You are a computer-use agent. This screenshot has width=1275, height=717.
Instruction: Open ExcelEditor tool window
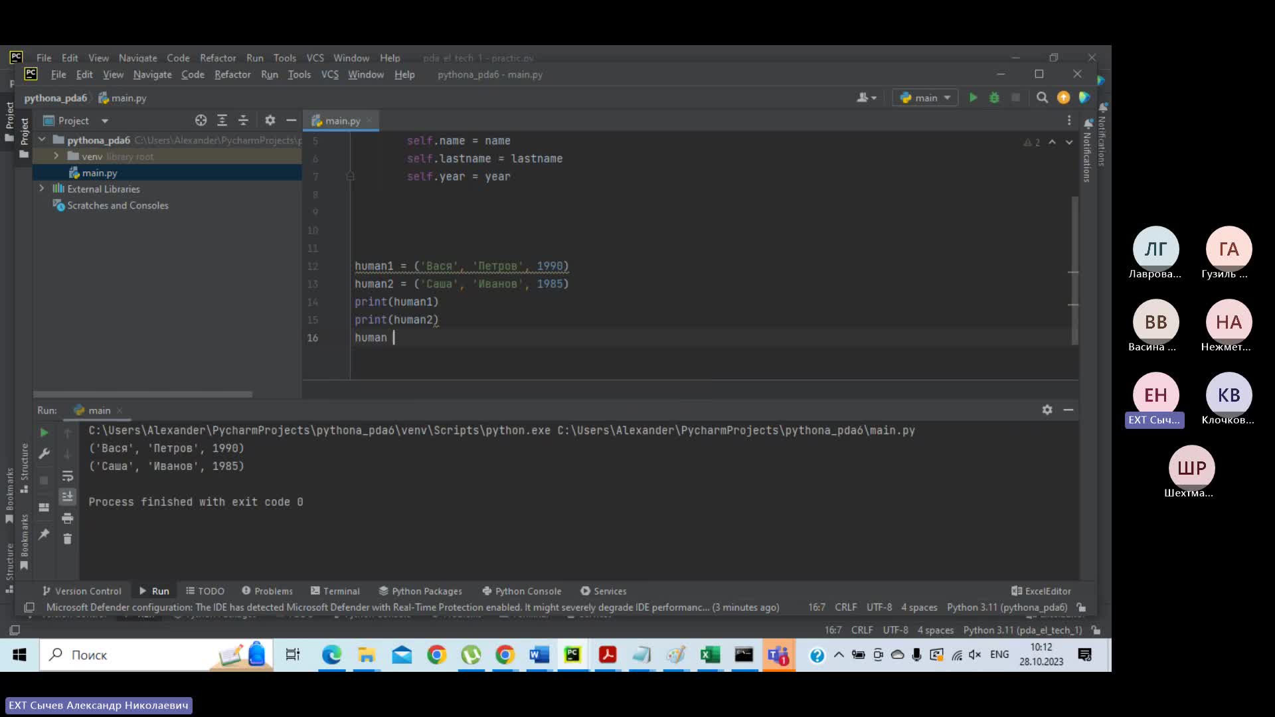click(1041, 591)
